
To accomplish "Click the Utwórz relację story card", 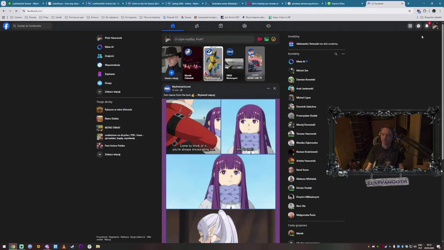I will pyautogui.click(x=171, y=64).
